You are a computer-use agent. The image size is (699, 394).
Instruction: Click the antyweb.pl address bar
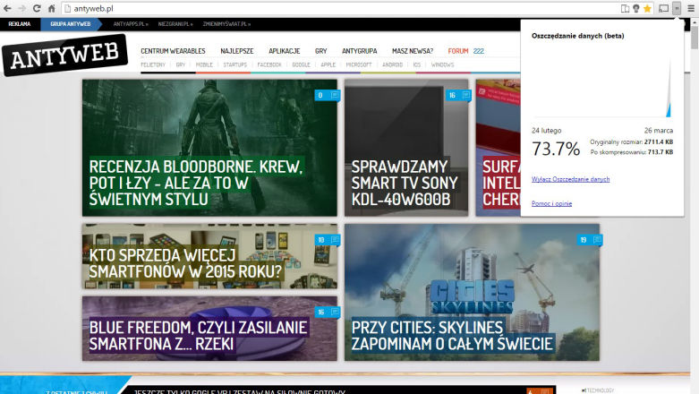tap(341, 8)
